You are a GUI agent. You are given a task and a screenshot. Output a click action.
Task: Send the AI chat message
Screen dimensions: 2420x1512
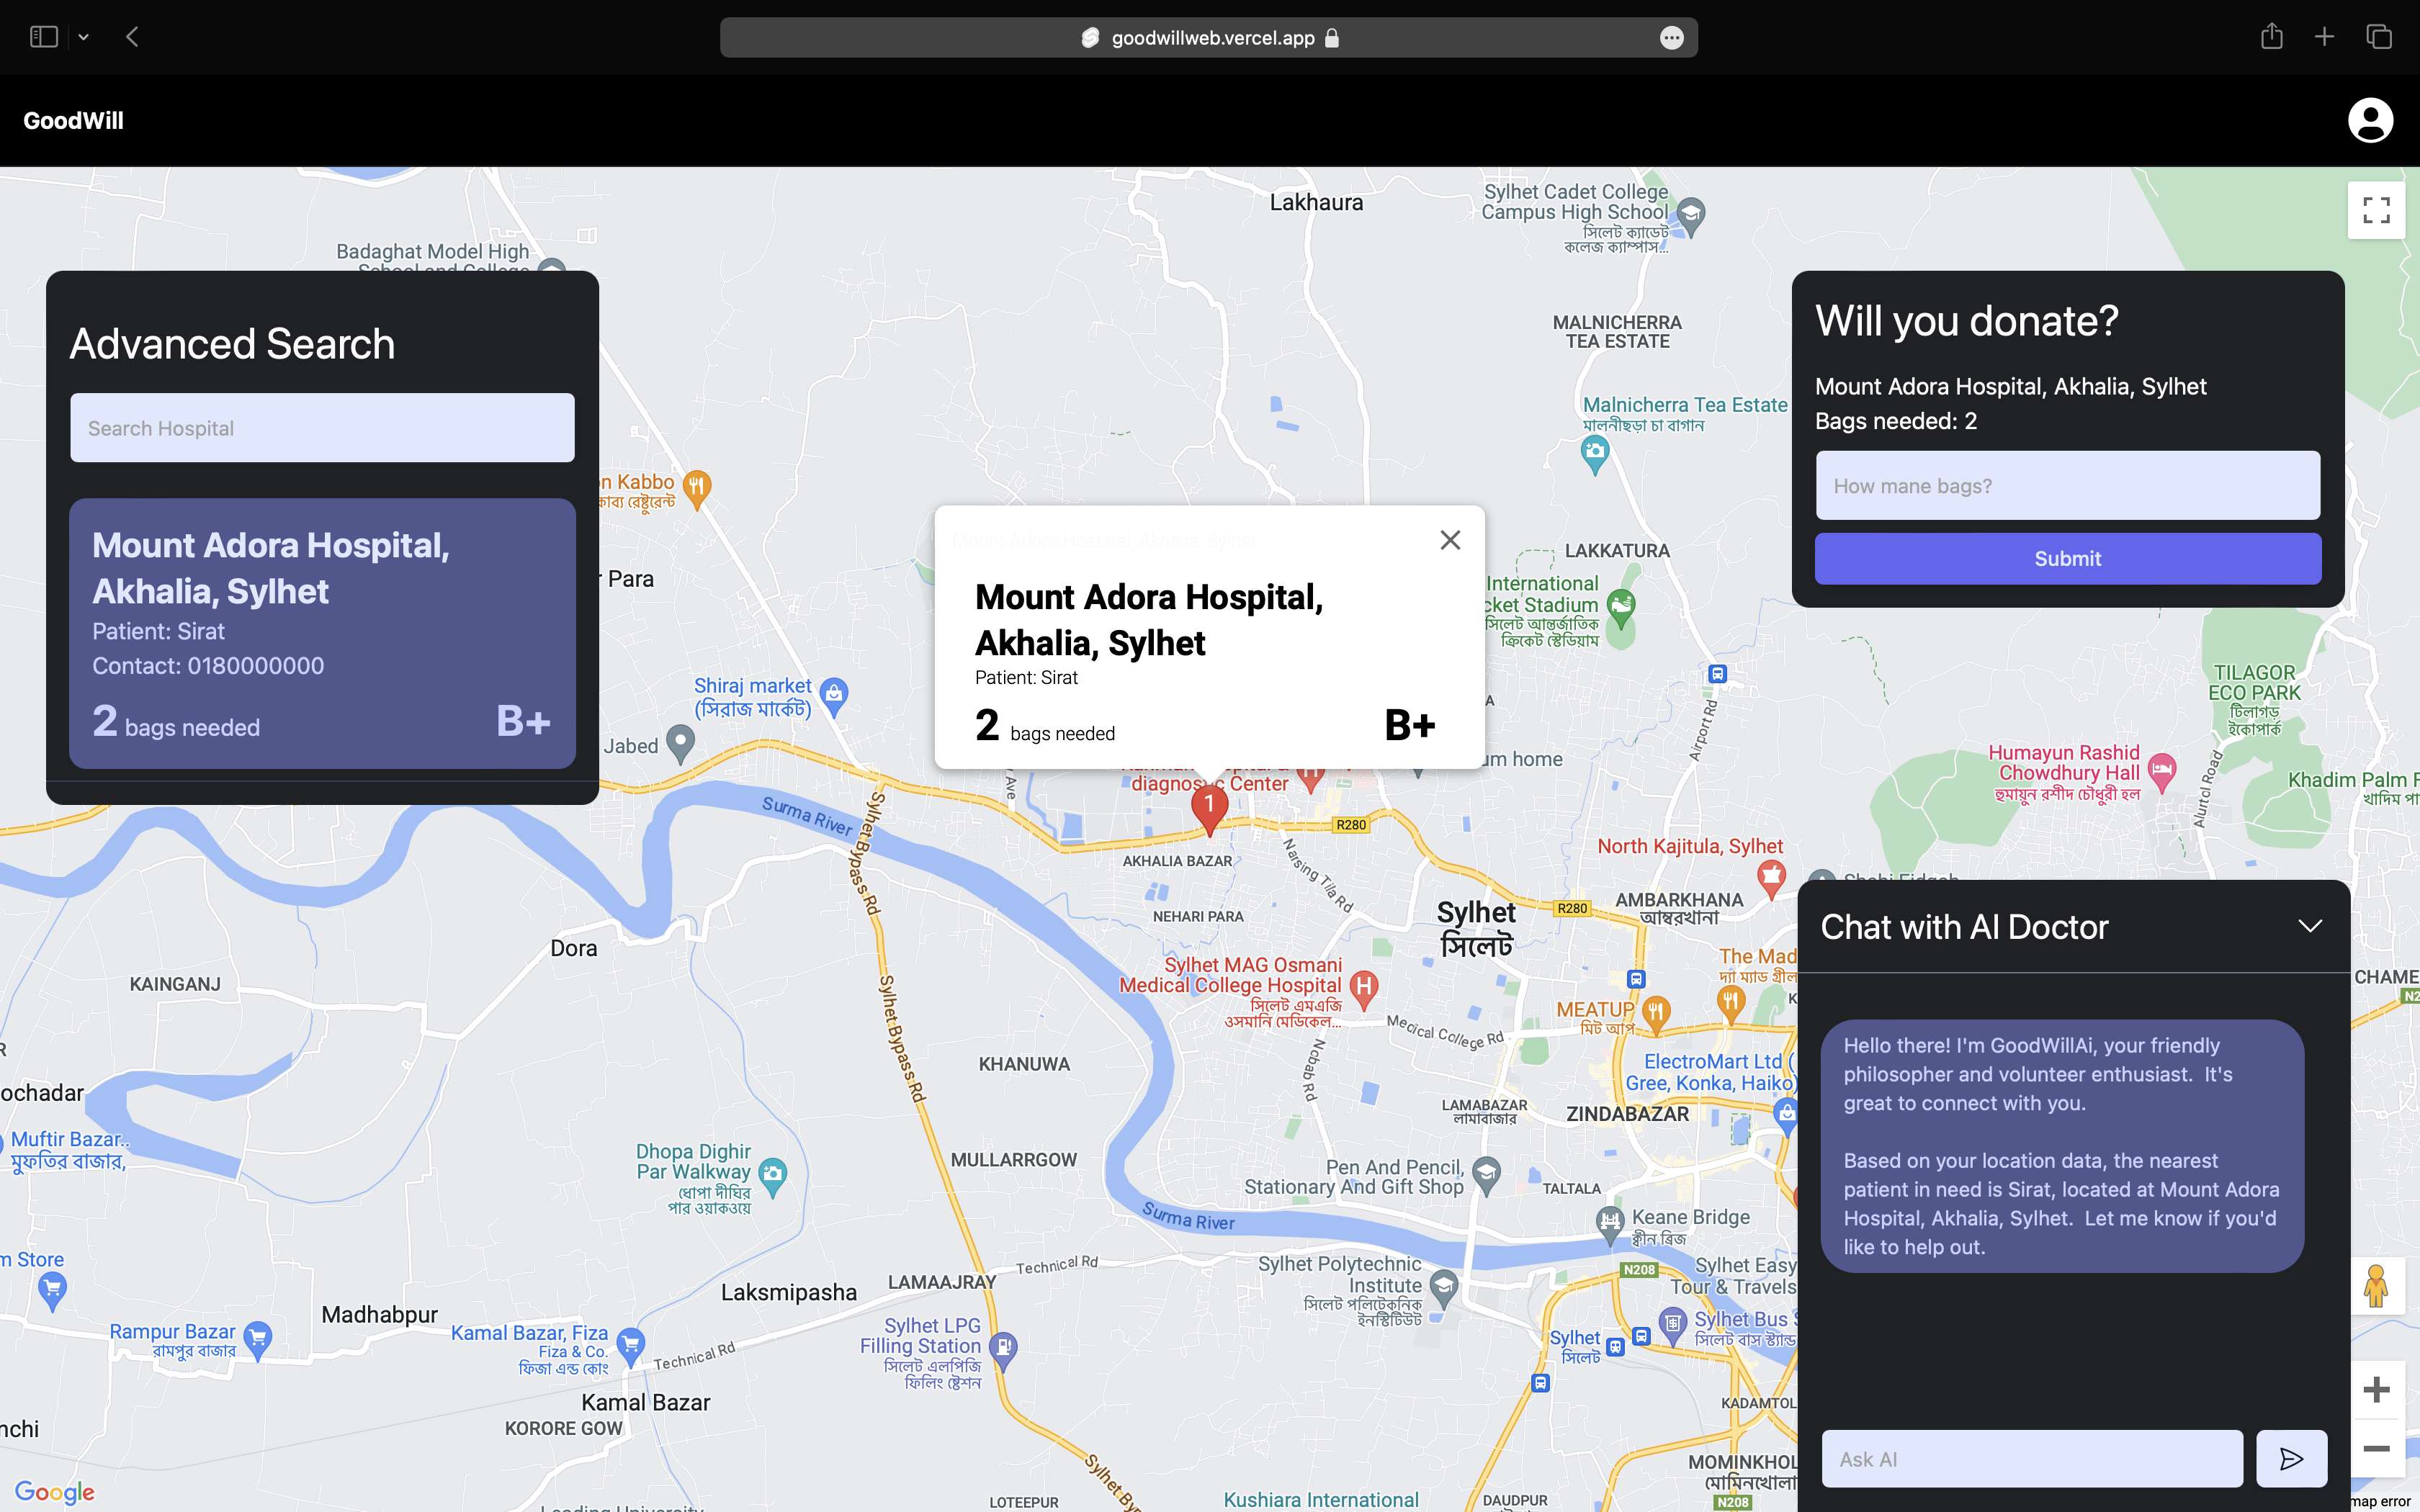click(2291, 1459)
